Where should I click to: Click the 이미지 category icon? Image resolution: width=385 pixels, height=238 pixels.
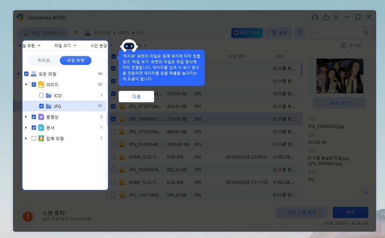pos(41,85)
